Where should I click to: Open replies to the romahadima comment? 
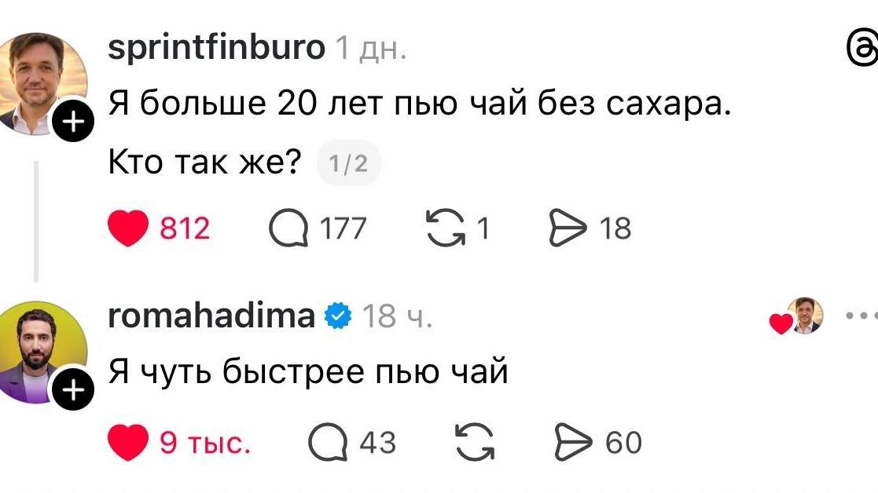pos(329,443)
